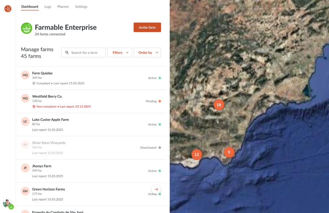Open the Order by dropdown
Image resolution: width=329 pixels, height=213 pixels.
coord(147,53)
